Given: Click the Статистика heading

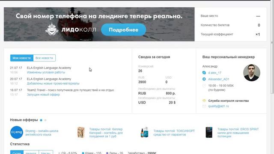Looking at the screenshot, I should click(x=20, y=144).
